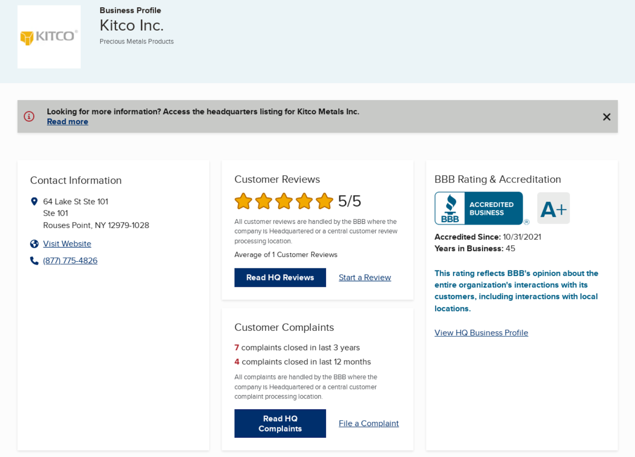Screen dimensions: 635x457
Task: Click the fifth gold review star
Action: 325,201
